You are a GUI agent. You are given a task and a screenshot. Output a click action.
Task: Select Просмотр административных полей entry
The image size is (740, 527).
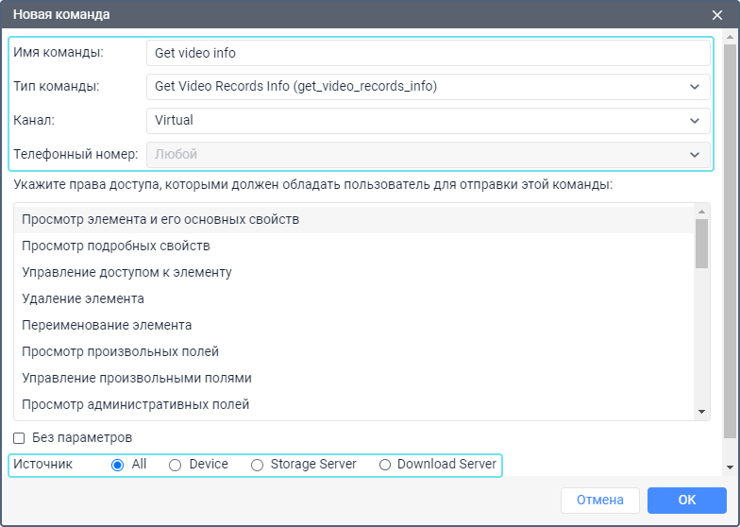pos(135,405)
